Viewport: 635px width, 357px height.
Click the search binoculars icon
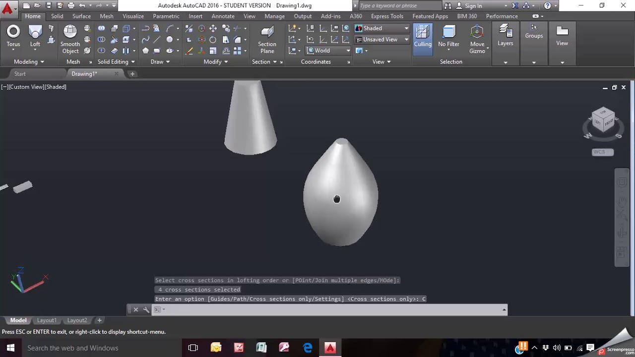(448, 5)
